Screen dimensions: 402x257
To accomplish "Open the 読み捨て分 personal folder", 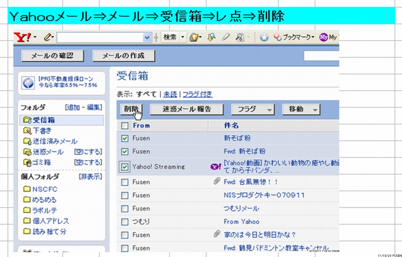I will click(x=49, y=231).
